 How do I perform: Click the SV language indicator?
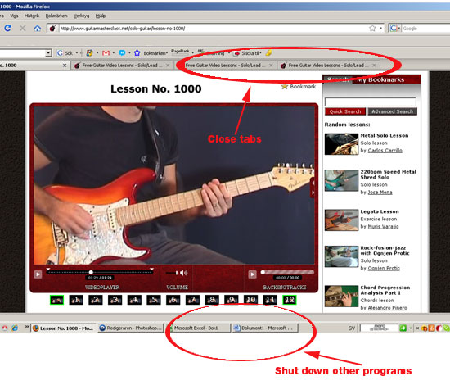pos(352,328)
